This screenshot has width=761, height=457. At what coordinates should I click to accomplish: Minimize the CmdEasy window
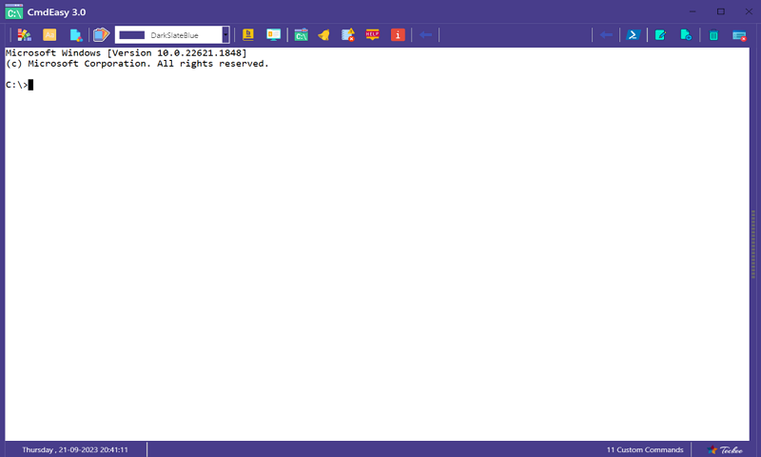(x=693, y=11)
